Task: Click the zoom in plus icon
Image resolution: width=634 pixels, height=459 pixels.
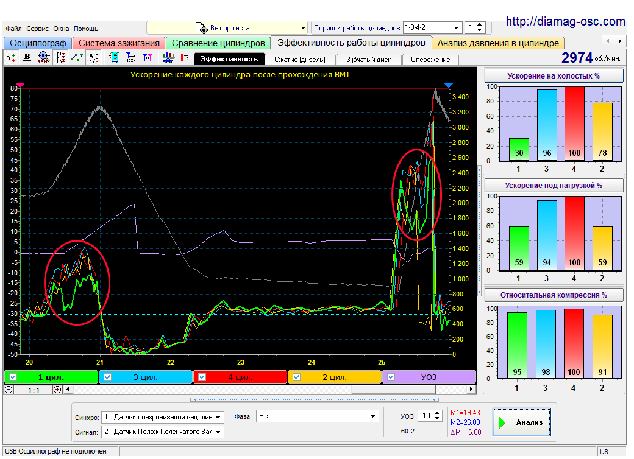Action: point(57,390)
